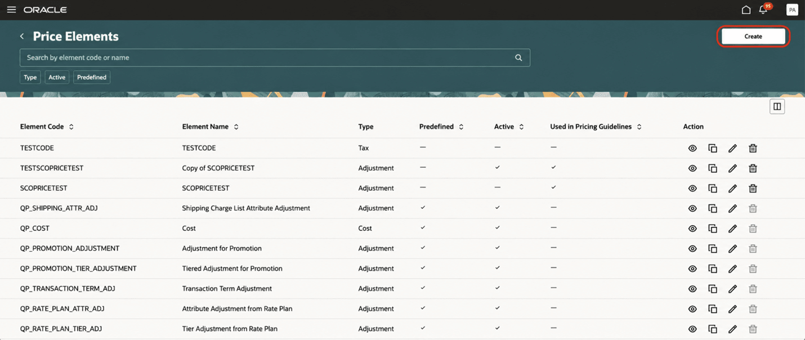This screenshot has height=340, width=805.
Task: Edit the SCOPRICETEST element
Action: pyautogui.click(x=732, y=188)
